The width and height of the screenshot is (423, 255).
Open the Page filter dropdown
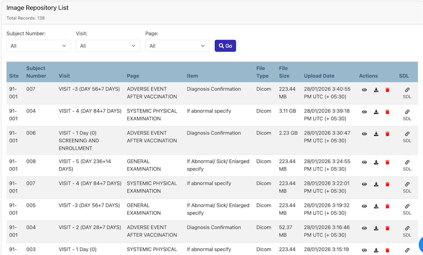[x=177, y=46]
